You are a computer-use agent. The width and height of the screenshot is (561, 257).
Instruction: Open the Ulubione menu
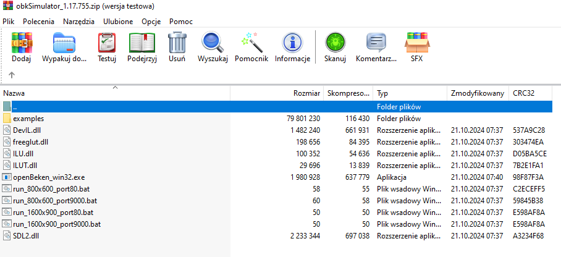[x=118, y=22]
